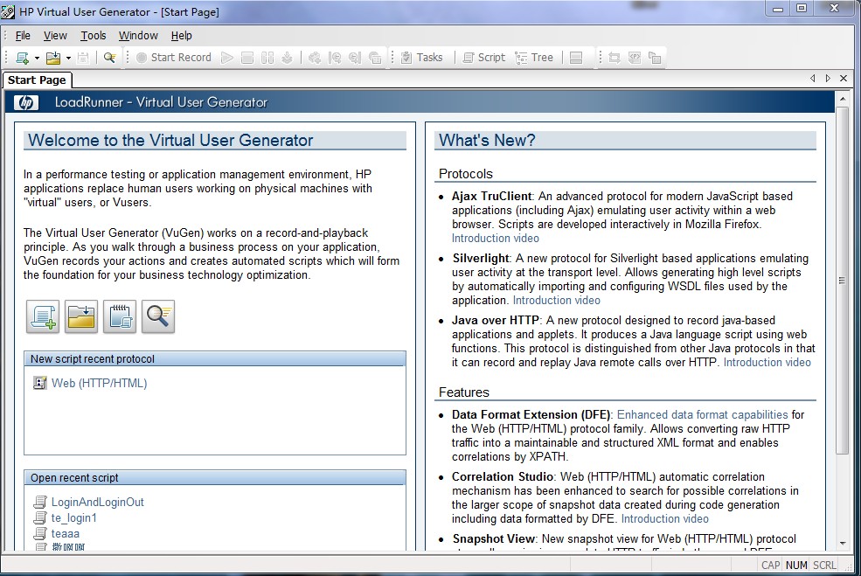Open the recent script te_login1
Image resolution: width=861 pixels, height=576 pixels.
(74, 517)
